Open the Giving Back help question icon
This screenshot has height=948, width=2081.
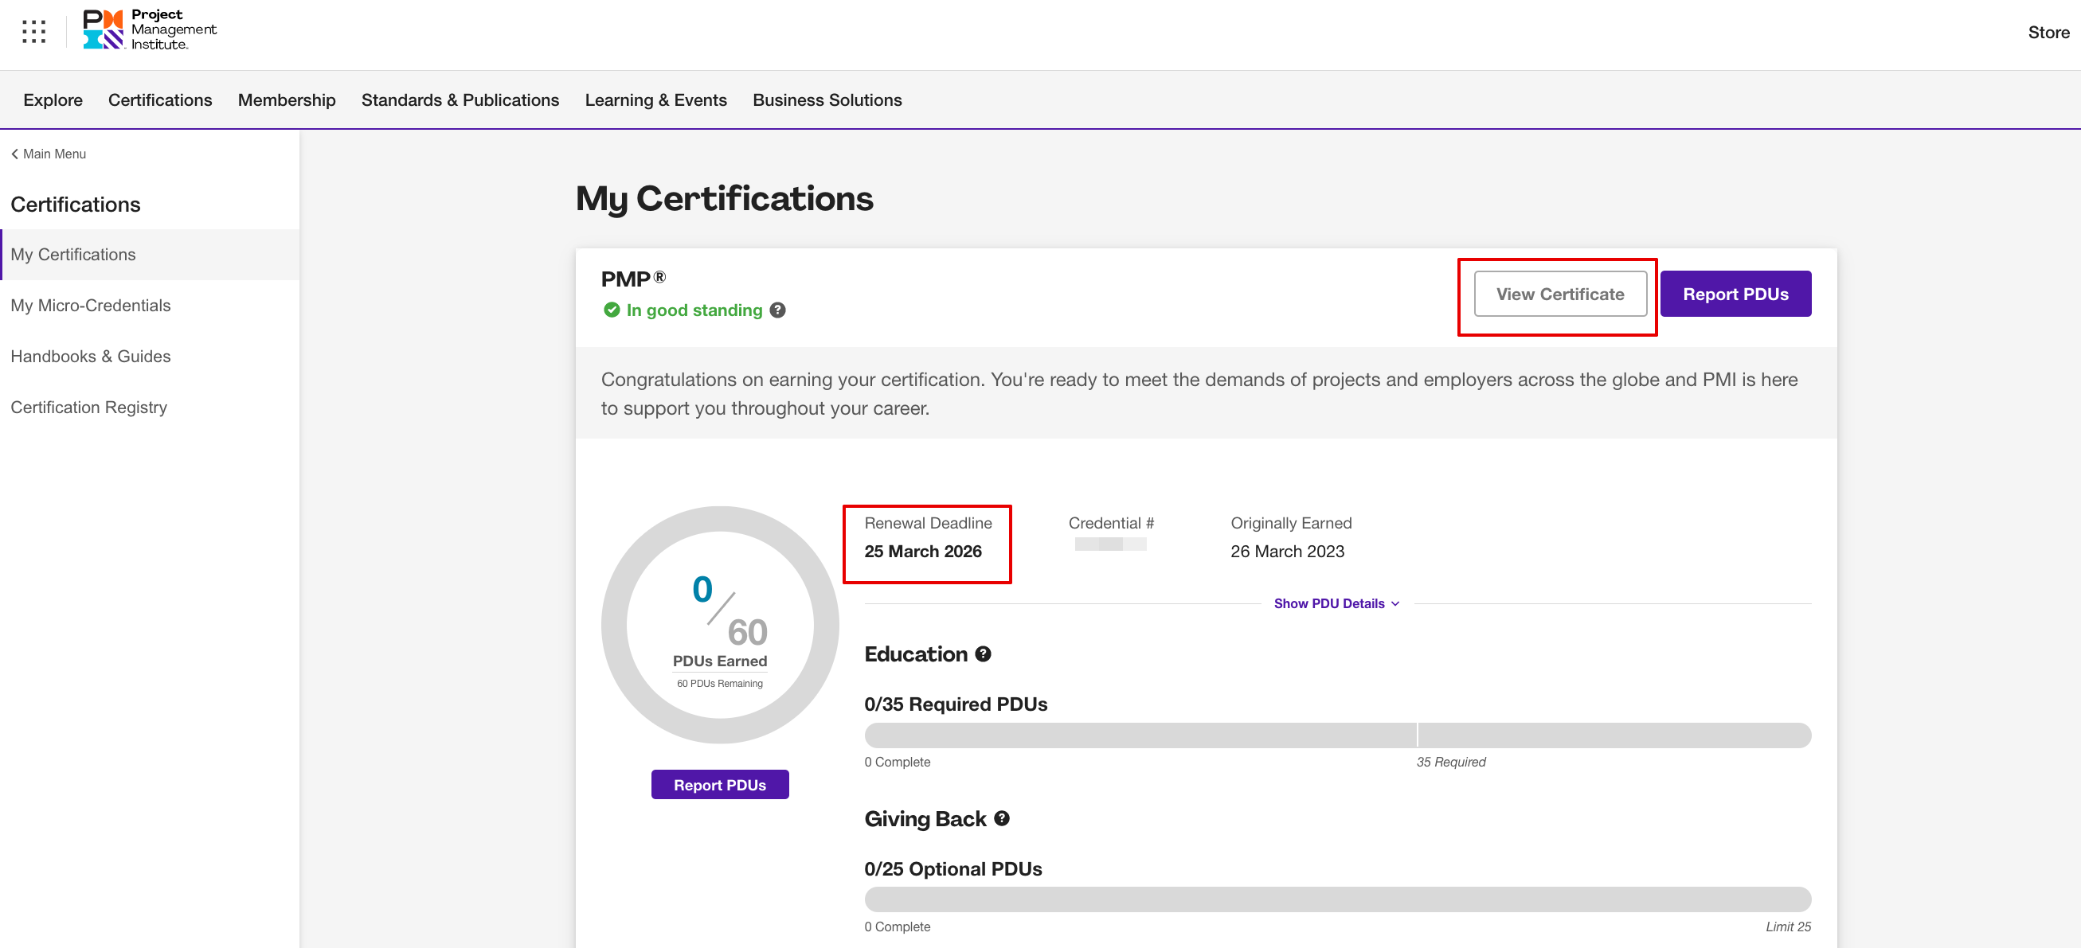point(1002,818)
